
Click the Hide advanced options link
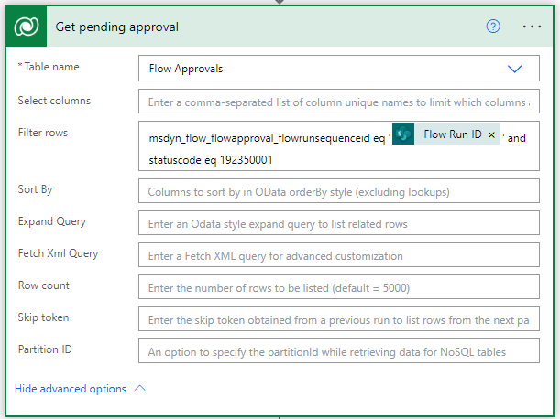pos(71,388)
